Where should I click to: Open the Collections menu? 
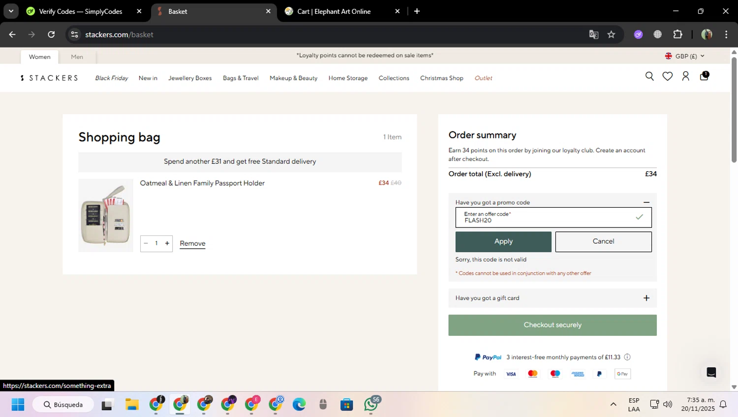tap(394, 78)
